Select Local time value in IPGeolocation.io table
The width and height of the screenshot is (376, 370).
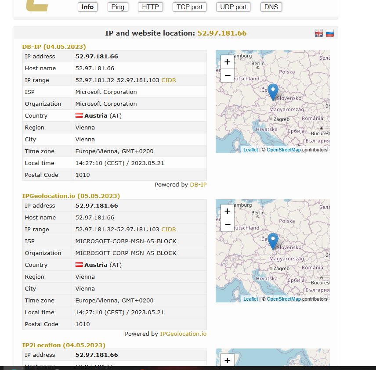[x=119, y=313]
